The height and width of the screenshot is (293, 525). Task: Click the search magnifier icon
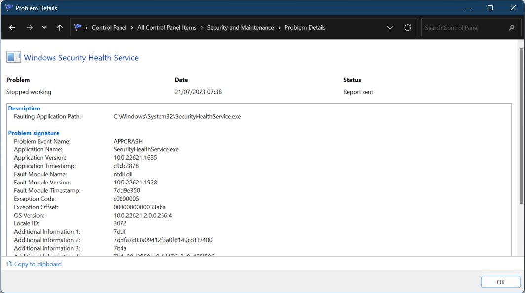tap(511, 28)
